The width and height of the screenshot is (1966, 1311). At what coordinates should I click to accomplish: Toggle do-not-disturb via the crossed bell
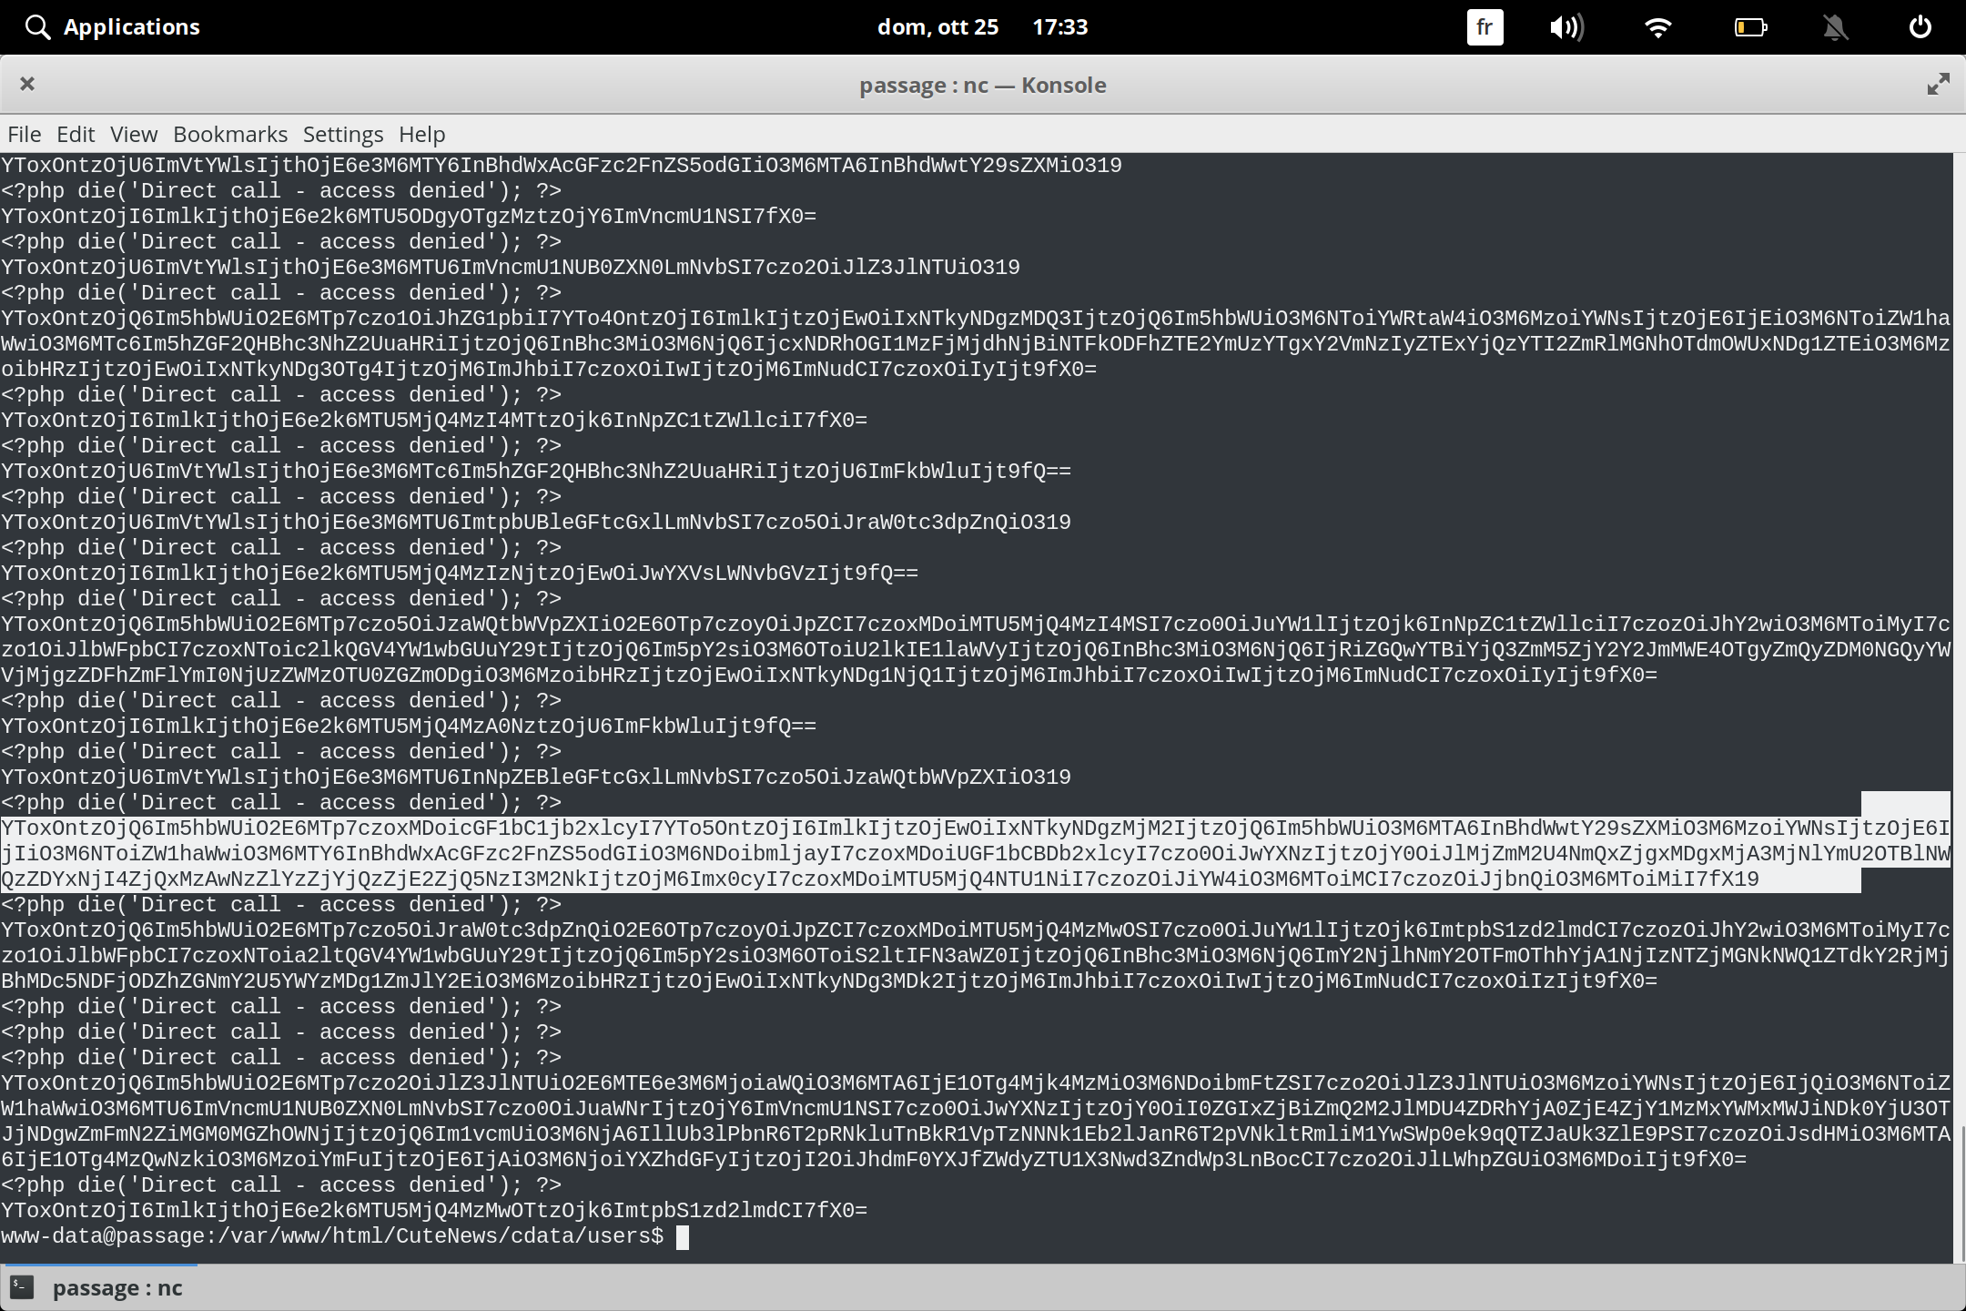1836,26
